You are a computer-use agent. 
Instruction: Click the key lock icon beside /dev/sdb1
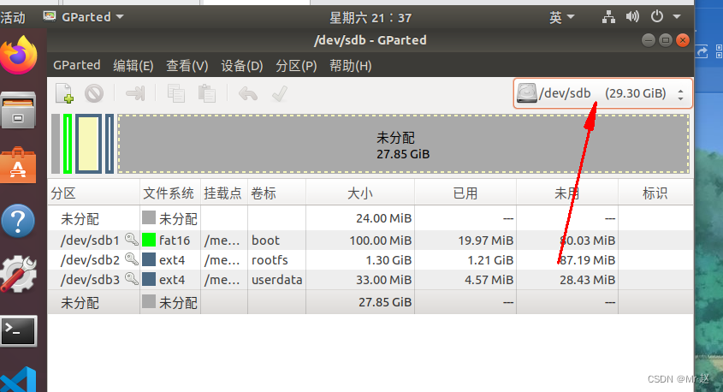point(132,240)
